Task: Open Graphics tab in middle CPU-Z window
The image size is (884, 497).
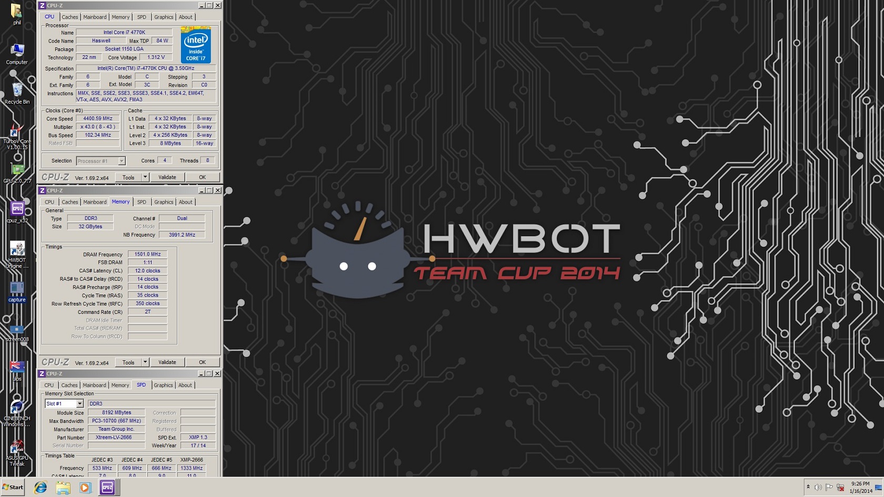Action: click(164, 202)
